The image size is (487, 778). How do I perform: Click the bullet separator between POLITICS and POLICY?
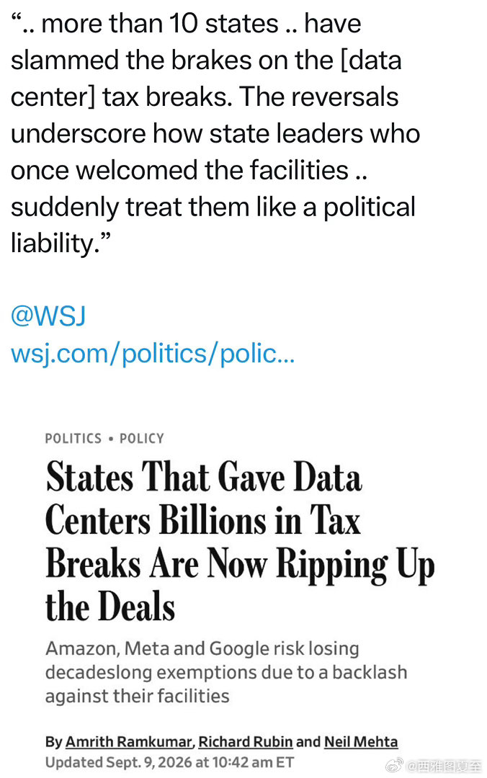110,439
